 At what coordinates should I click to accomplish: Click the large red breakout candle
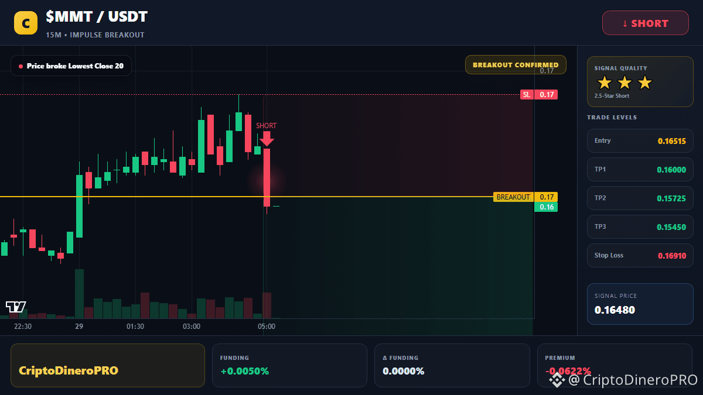(267, 177)
